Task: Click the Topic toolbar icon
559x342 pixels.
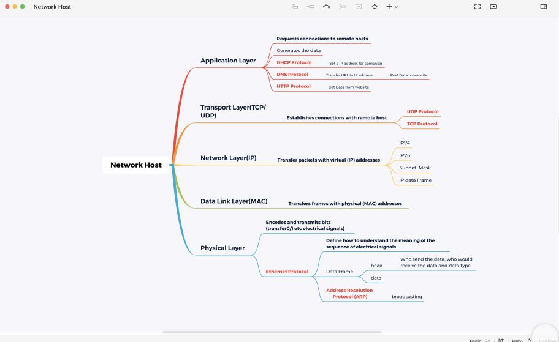Action: pos(295,7)
